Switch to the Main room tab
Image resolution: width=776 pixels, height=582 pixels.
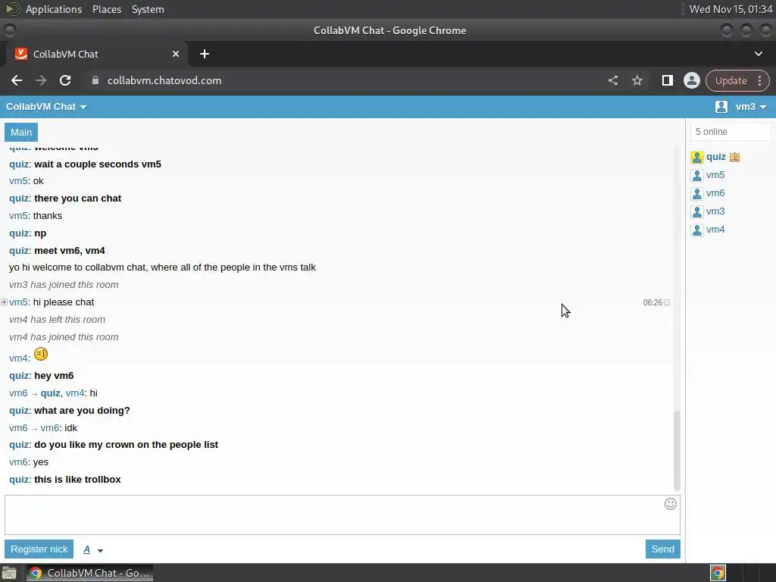click(x=21, y=132)
